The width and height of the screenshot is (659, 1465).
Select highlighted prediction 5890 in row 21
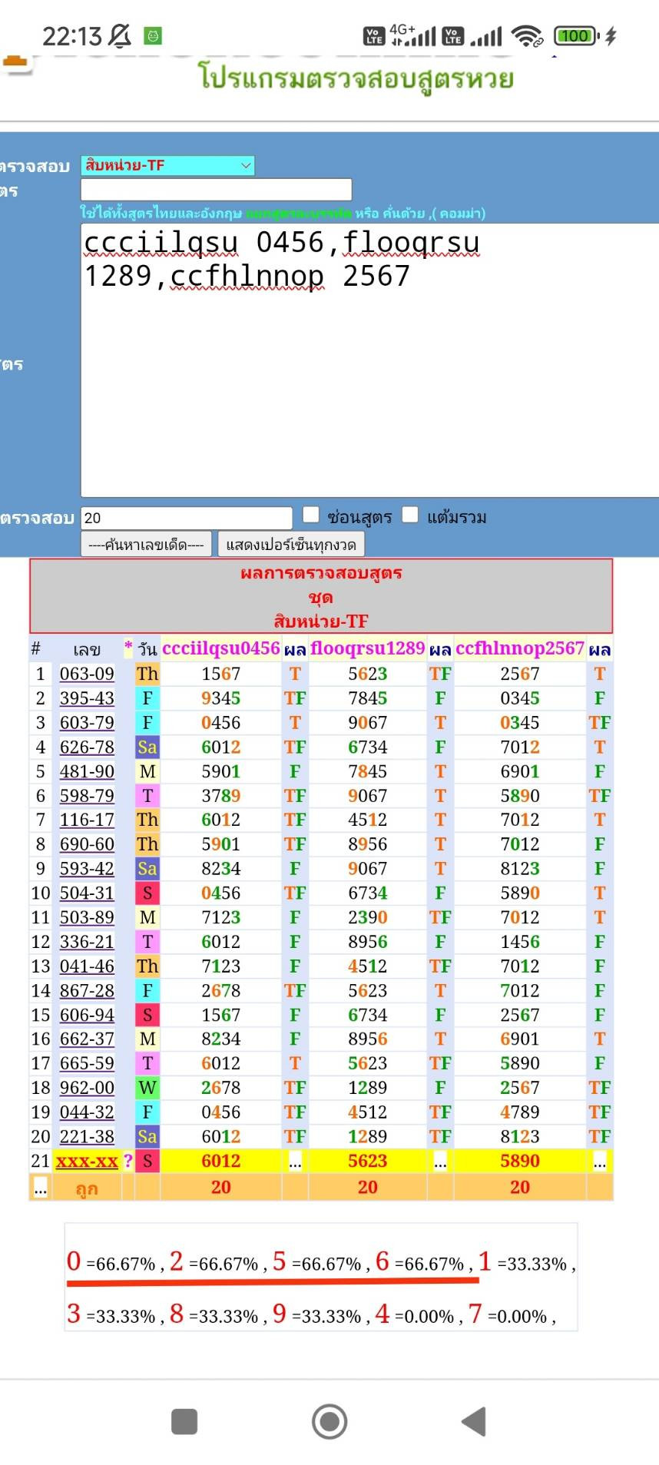click(x=520, y=1161)
